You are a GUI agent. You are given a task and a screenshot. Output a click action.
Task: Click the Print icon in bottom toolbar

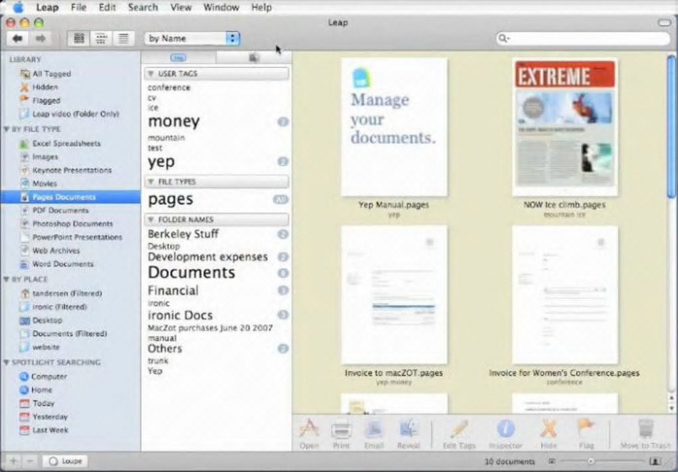point(341,429)
